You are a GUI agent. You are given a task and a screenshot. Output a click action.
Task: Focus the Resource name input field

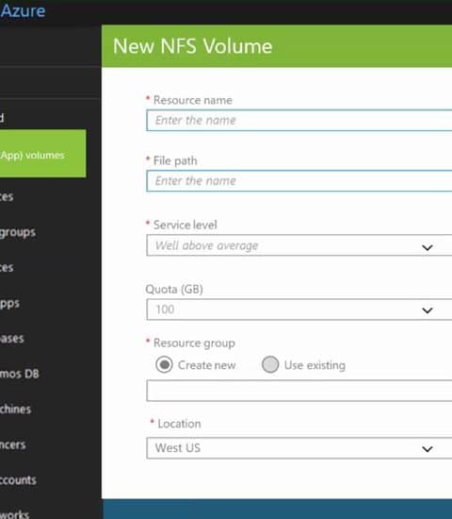click(x=299, y=120)
